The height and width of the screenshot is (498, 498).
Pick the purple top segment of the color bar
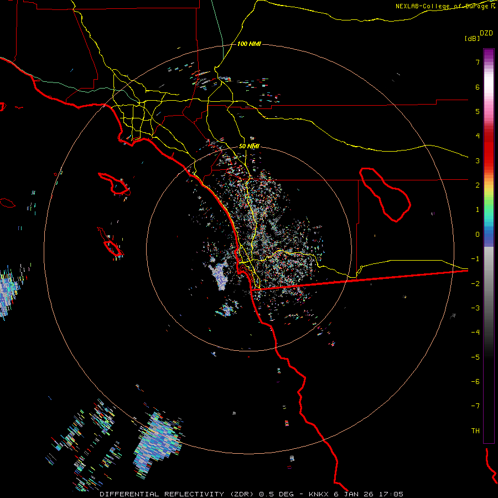(489, 54)
